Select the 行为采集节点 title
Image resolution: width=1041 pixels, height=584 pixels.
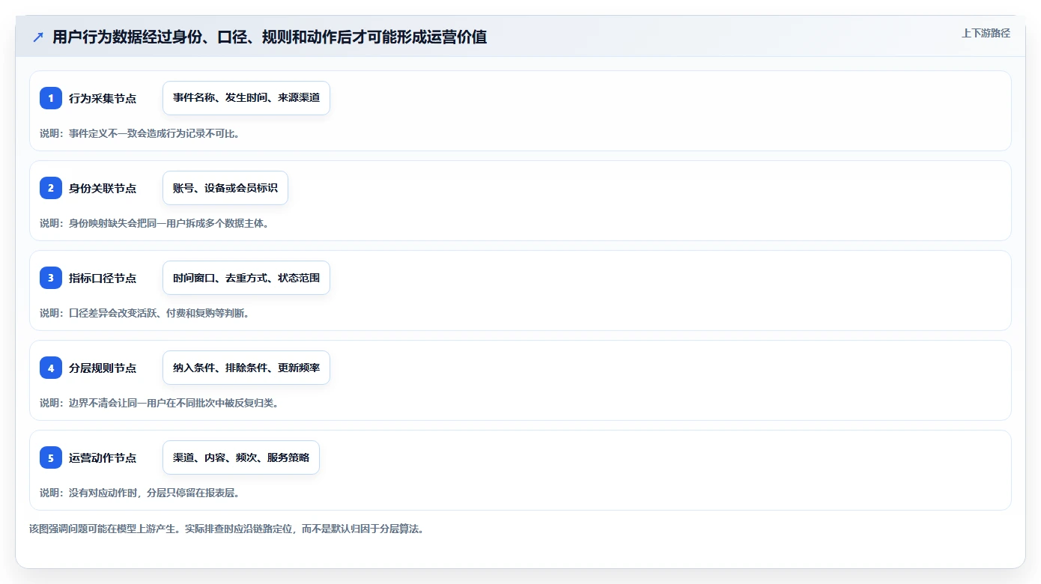coord(103,98)
